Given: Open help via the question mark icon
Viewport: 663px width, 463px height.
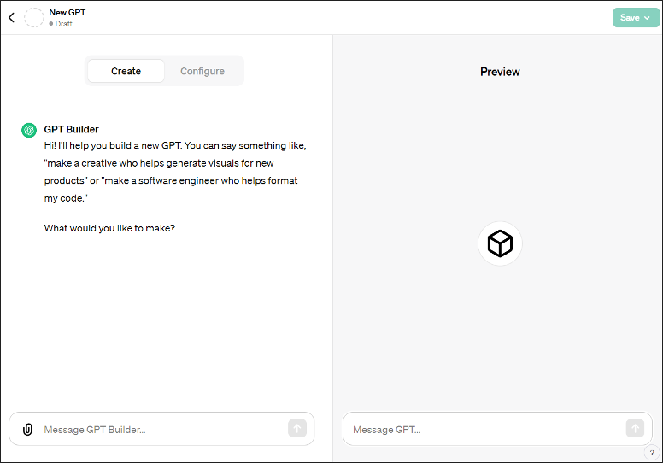Looking at the screenshot, I should [x=650, y=453].
